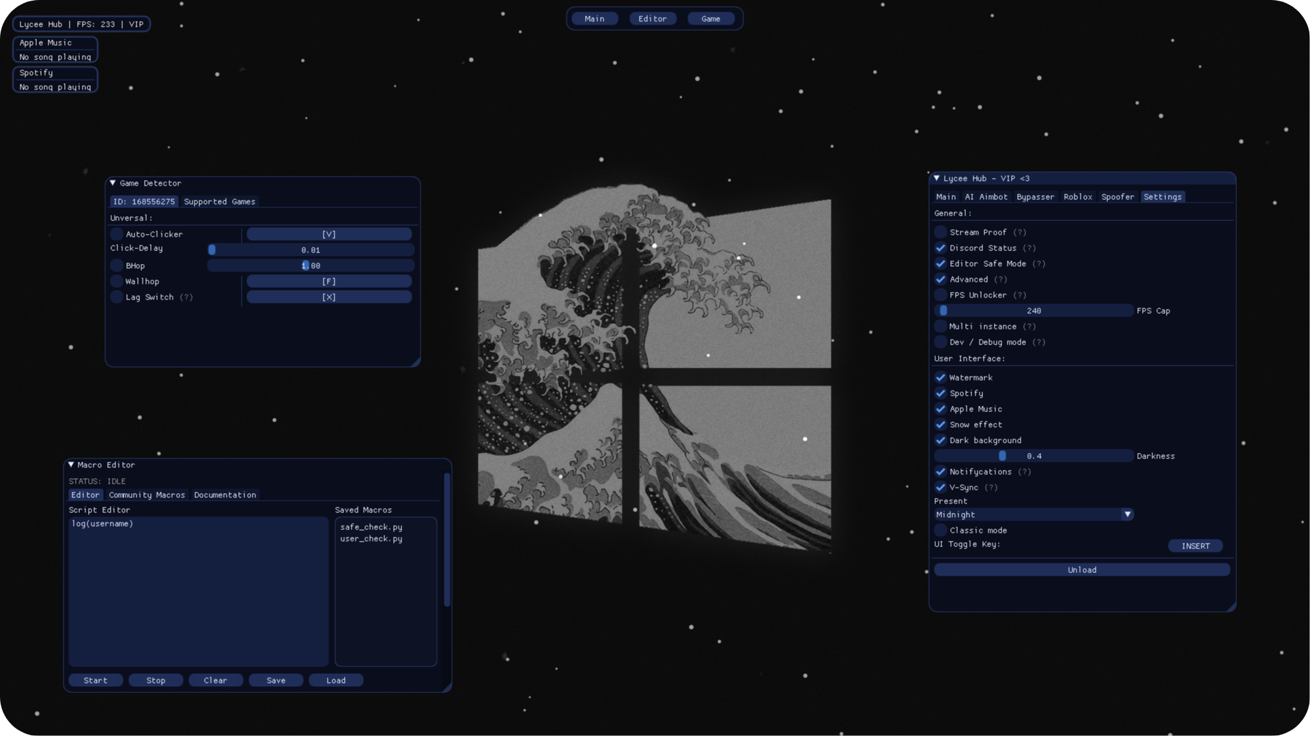Change the INSERT UI toggle key

point(1195,546)
